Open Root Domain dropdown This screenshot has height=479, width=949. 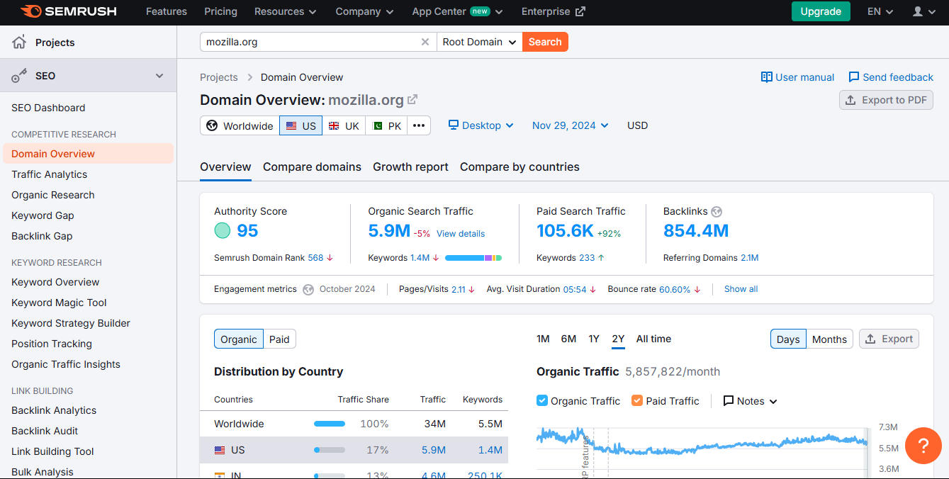click(x=480, y=42)
